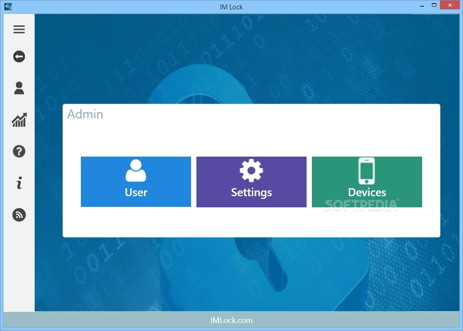Screen dimensions: 463x331
Task: Open the Settings tile
Action: coord(251,182)
